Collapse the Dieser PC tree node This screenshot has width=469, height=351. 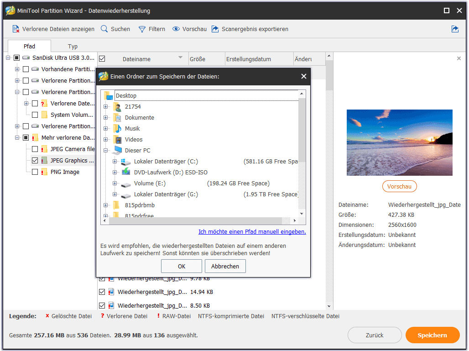106,151
